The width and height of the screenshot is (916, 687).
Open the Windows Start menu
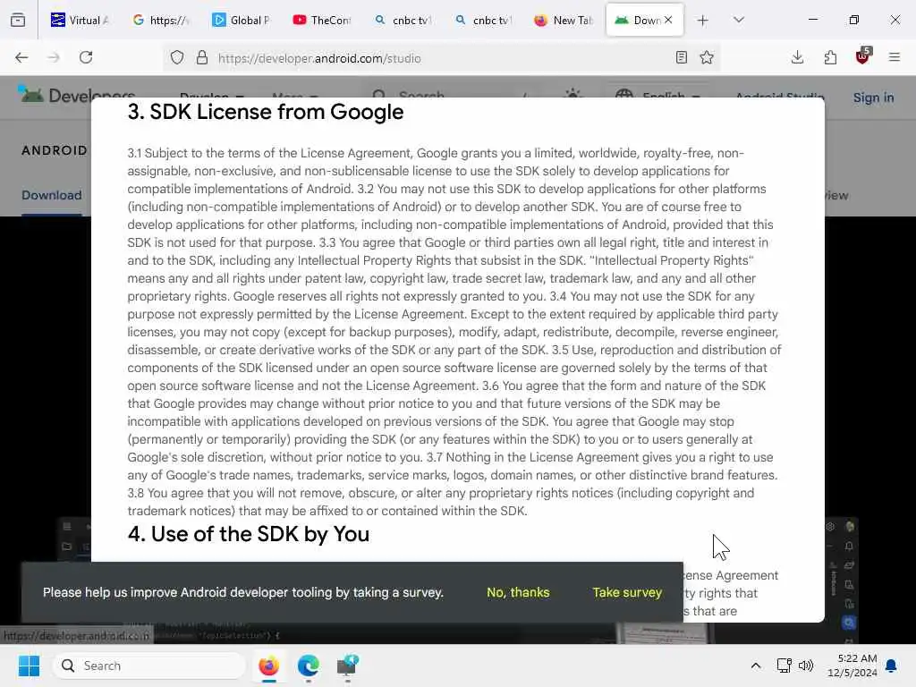click(x=29, y=666)
